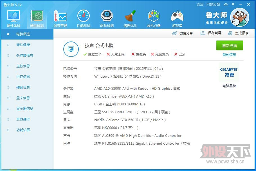The width and height of the screenshot is (256, 171).
Task: Open the 论坛 forum link
Action: tap(200, 4)
